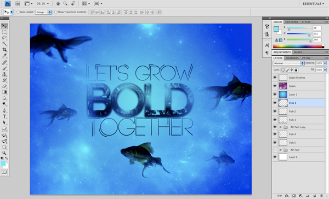Screen dimensions: 329x199
Task: Switch to the Swatches tab
Action: 292,22
